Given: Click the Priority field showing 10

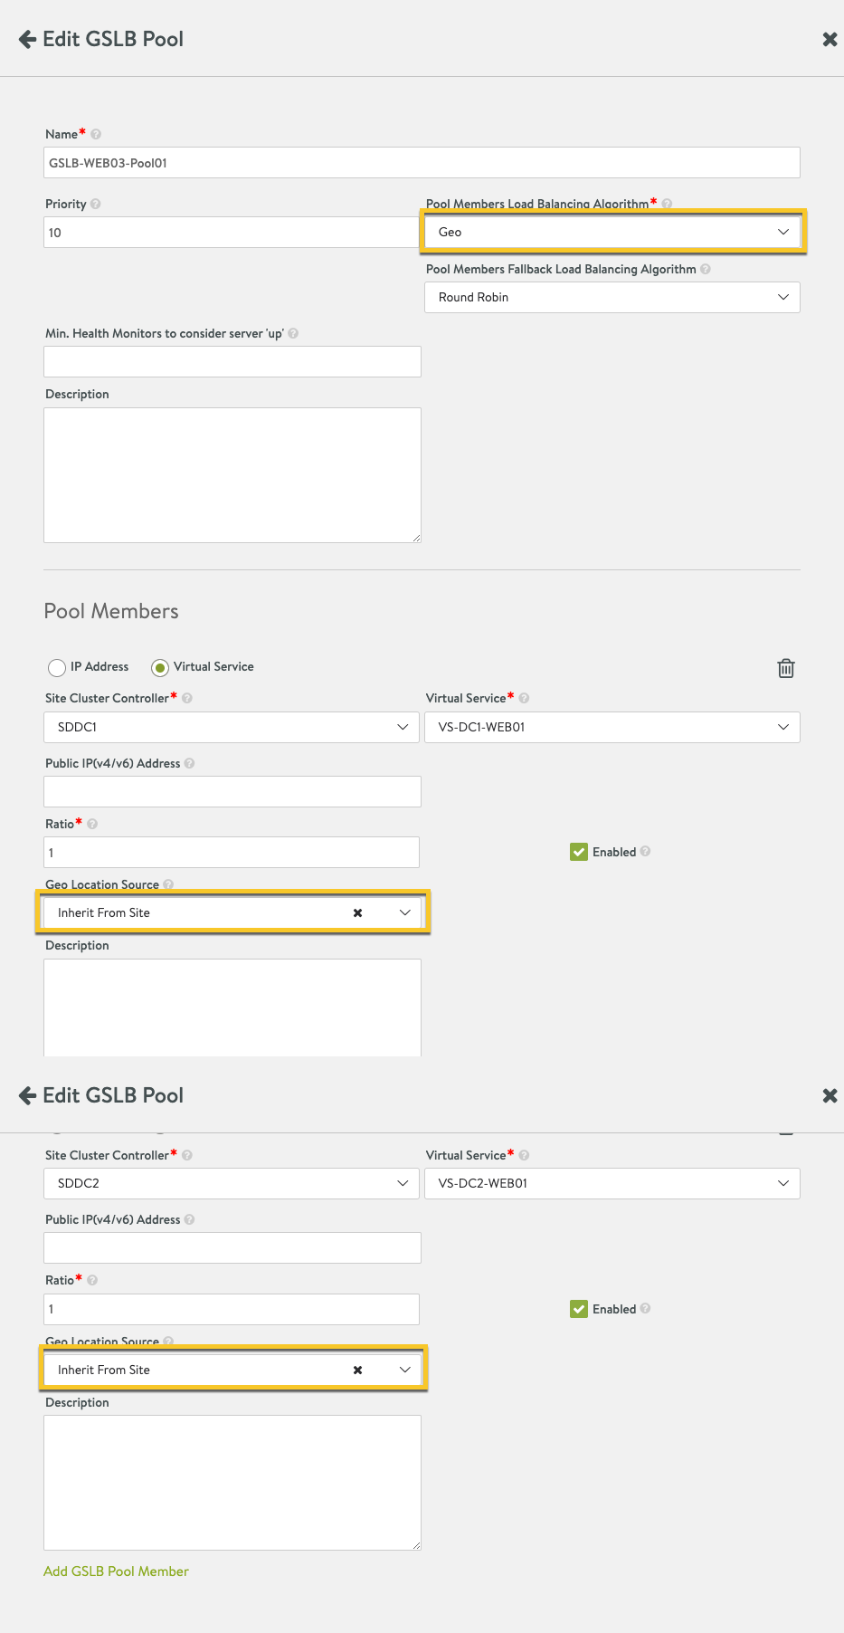Looking at the screenshot, I should pyautogui.click(x=232, y=233).
